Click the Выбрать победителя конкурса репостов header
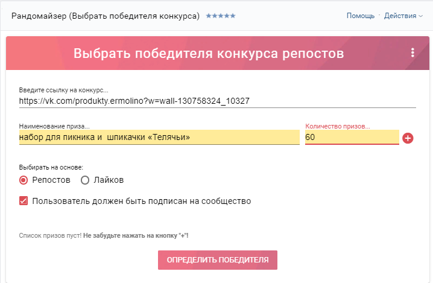The width and height of the screenshot is (433, 283). pos(209,53)
